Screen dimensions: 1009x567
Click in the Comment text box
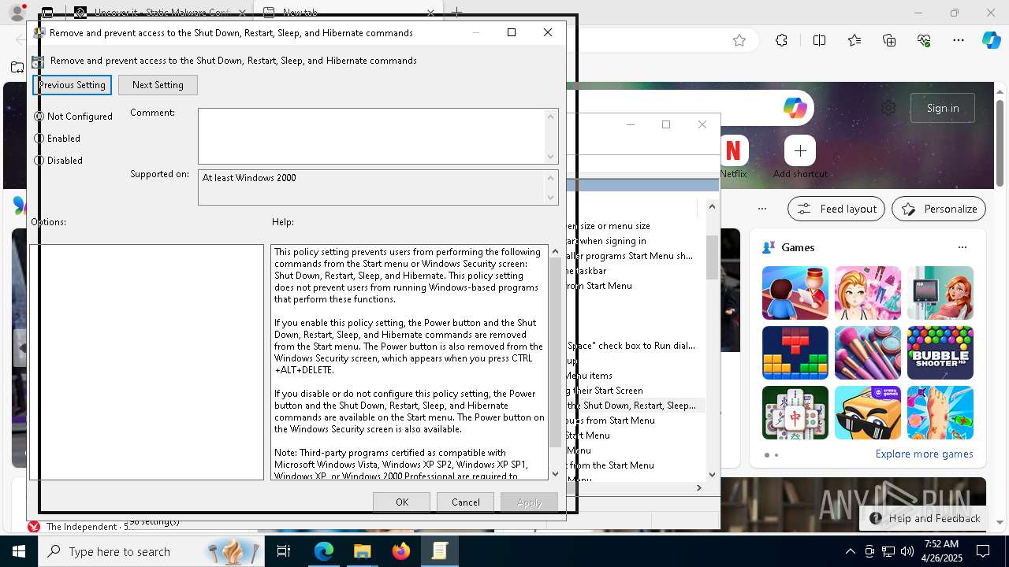point(371,136)
